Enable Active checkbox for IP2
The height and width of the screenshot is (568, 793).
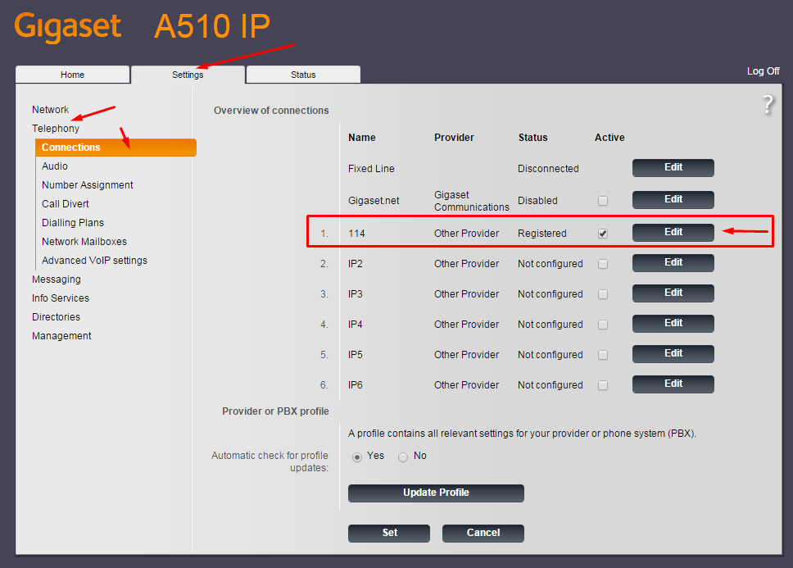pyautogui.click(x=603, y=264)
